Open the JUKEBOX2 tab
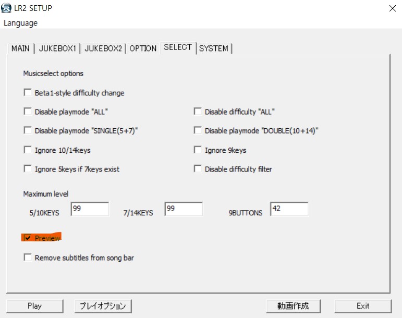 coord(103,48)
